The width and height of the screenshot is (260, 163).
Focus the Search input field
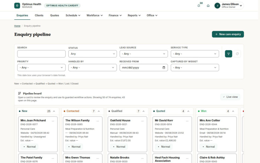coord(41,54)
